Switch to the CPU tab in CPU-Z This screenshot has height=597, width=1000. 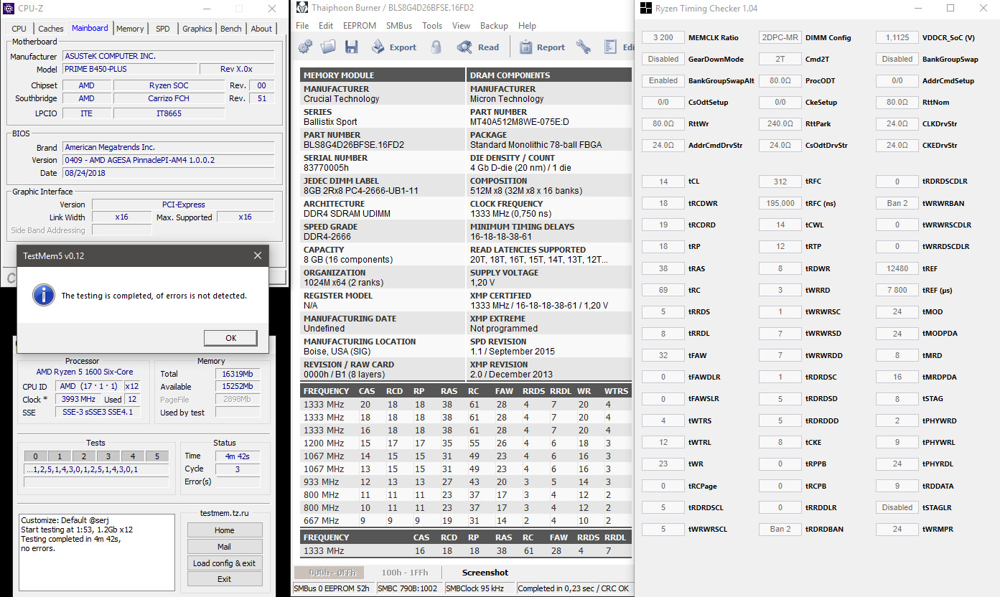[x=19, y=29]
